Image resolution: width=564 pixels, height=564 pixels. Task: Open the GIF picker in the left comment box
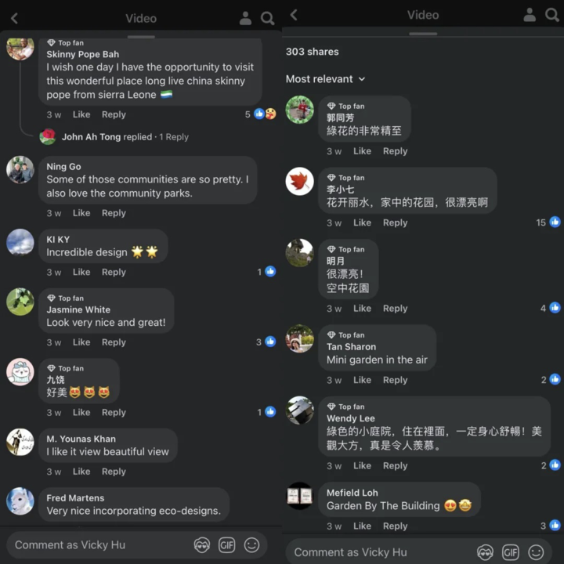tap(226, 545)
